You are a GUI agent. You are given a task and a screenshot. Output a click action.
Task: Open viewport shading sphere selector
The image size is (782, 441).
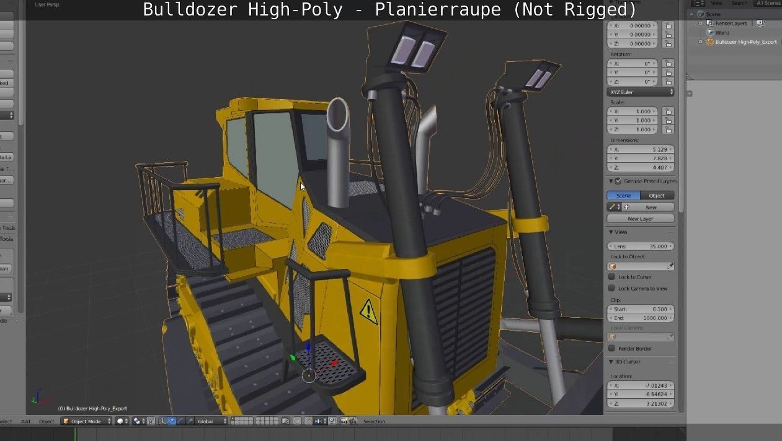(122, 421)
